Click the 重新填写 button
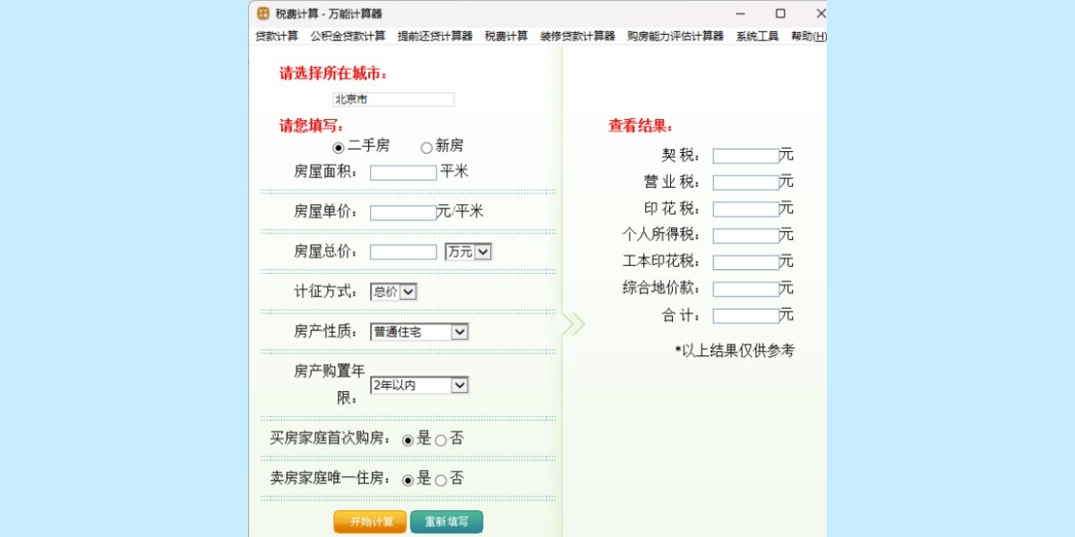Viewport: 1075px width, 537px height. click(446, 522)
